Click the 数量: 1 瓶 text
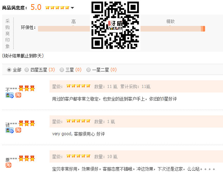The width and height of the screenshot is (223, 178). [105, 122]
